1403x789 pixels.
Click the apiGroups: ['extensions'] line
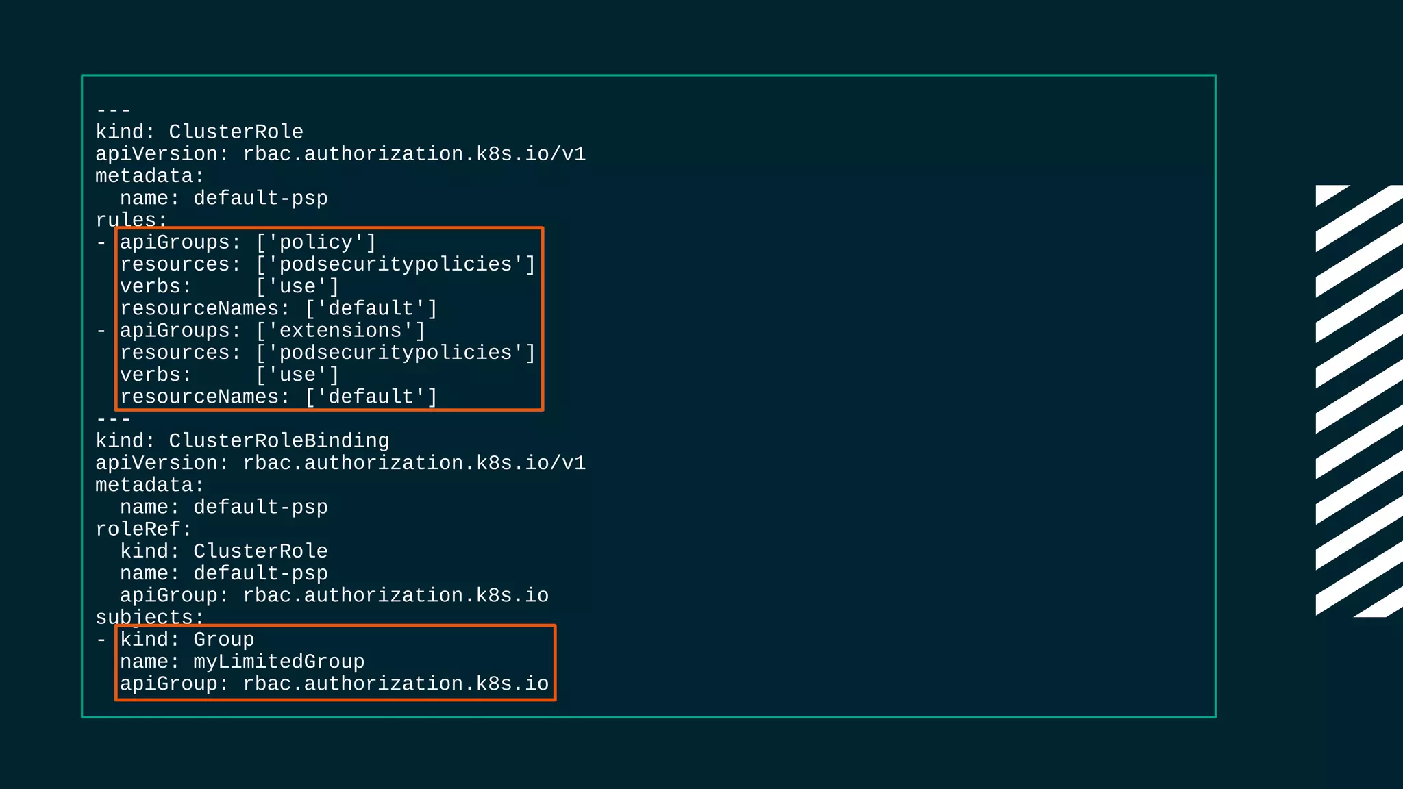click(273, 331)
